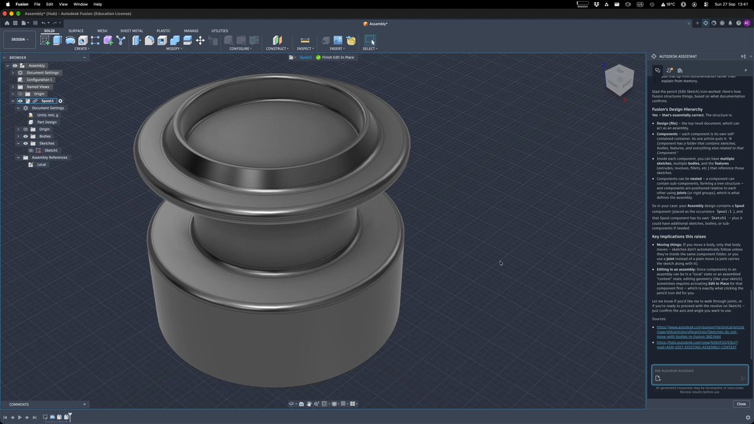The image size is (754, 424).
Task: Open timeline settings gear
Action: pyautogui.click(x=748, y=417)
